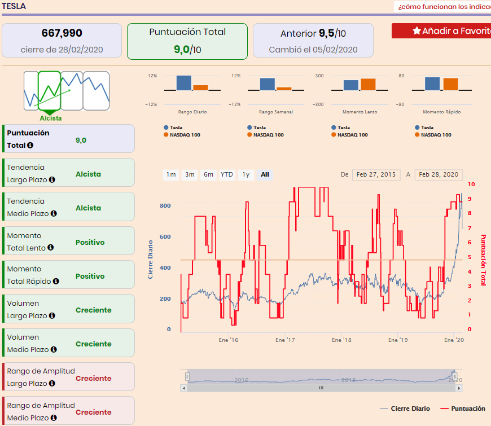491x426 pixels.
Task: Click info icon for Momento Total Lento
Action: click(50, 248)
